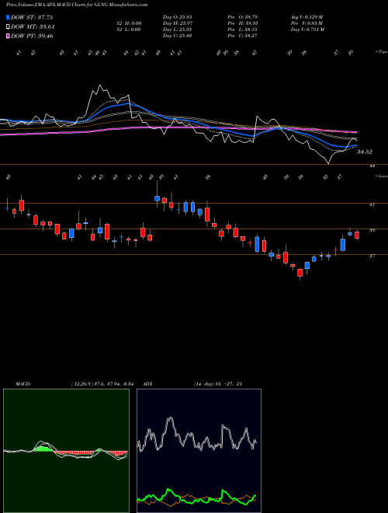Click the blue DOW ST legend swatch
This screenshot has width=388, height=513.
point(8,17)
